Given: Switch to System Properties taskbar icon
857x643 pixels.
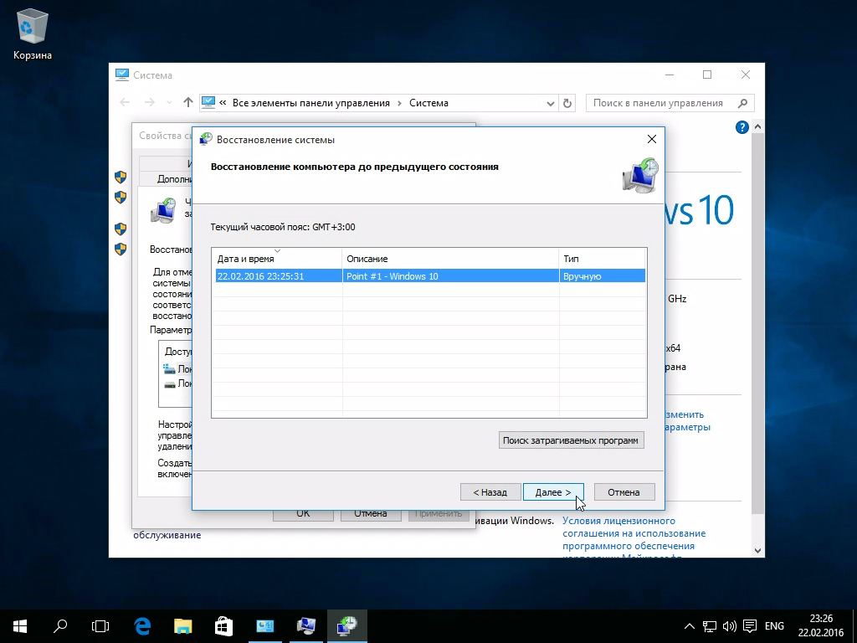Looking at the screenshot, I should click(x=306, y=626).
